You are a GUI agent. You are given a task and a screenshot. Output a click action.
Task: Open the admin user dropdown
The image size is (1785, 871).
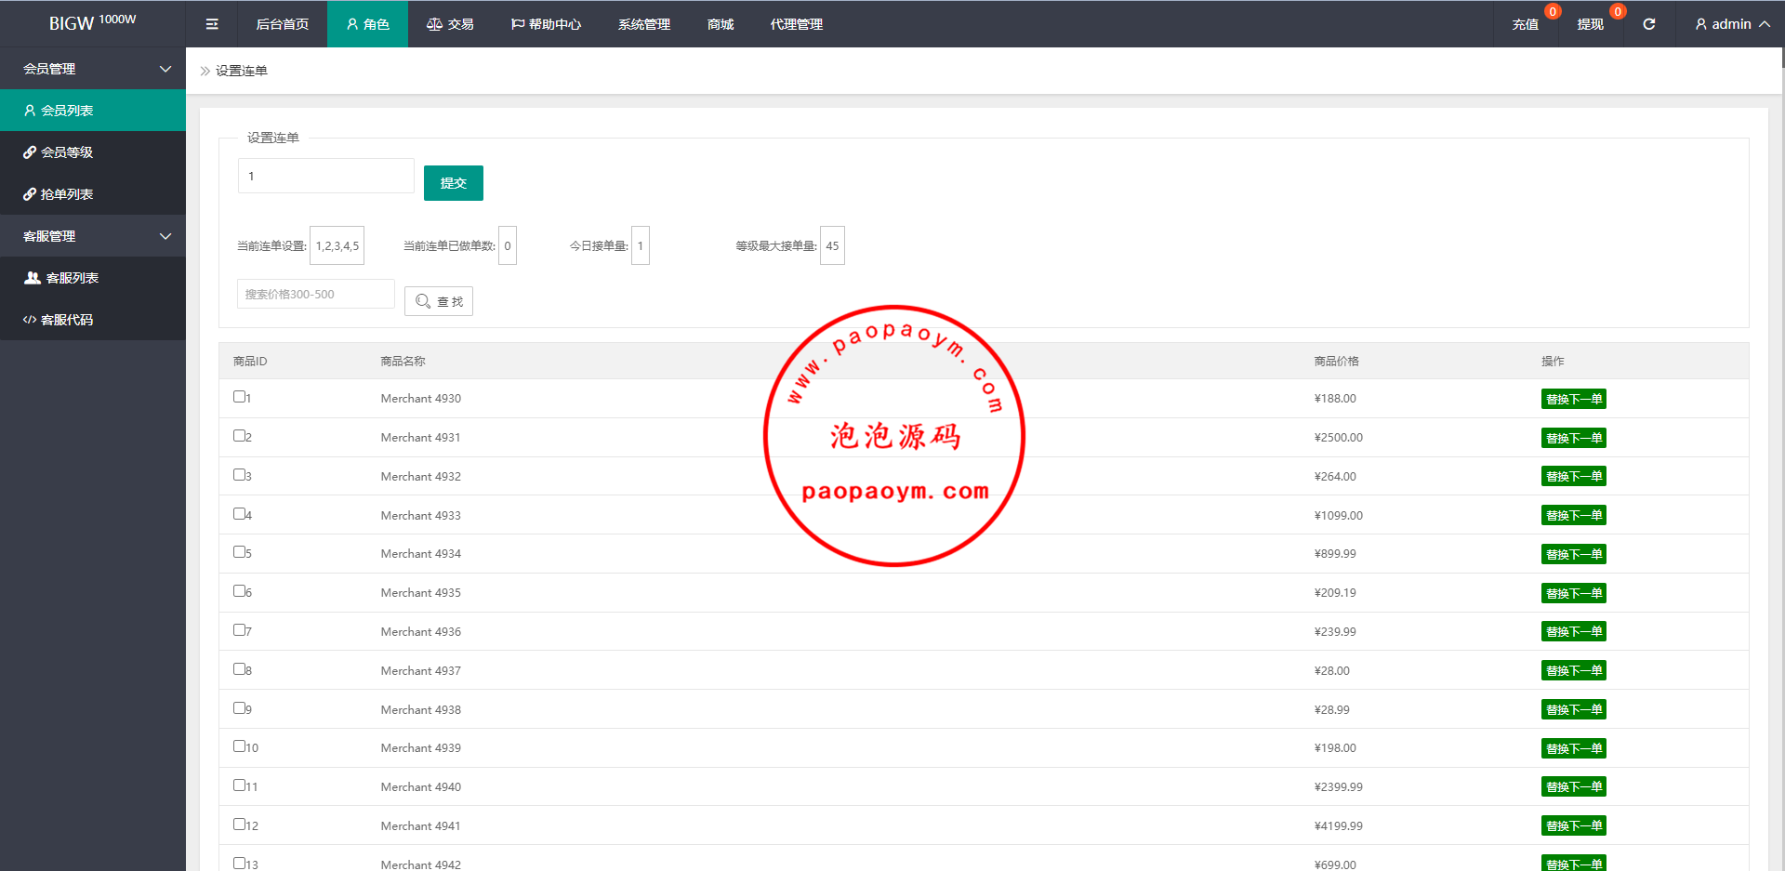point(1731,24)
